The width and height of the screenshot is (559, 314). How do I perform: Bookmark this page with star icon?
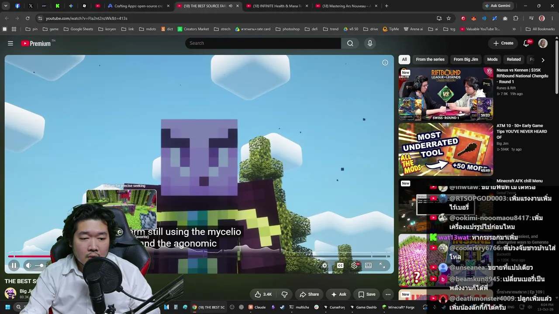tap(449, 18)
